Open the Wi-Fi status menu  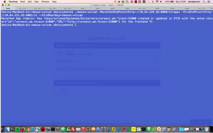click(157, 1)
